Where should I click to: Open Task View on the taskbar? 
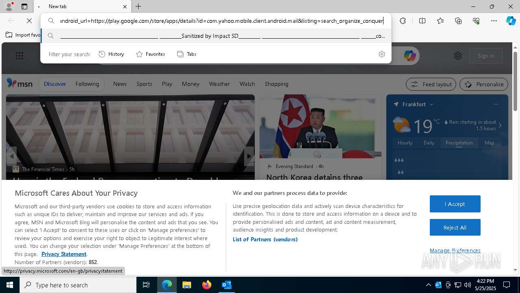146,285
